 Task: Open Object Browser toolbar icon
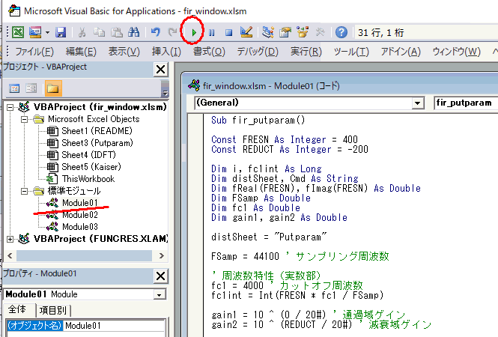(x=303, y=32)
